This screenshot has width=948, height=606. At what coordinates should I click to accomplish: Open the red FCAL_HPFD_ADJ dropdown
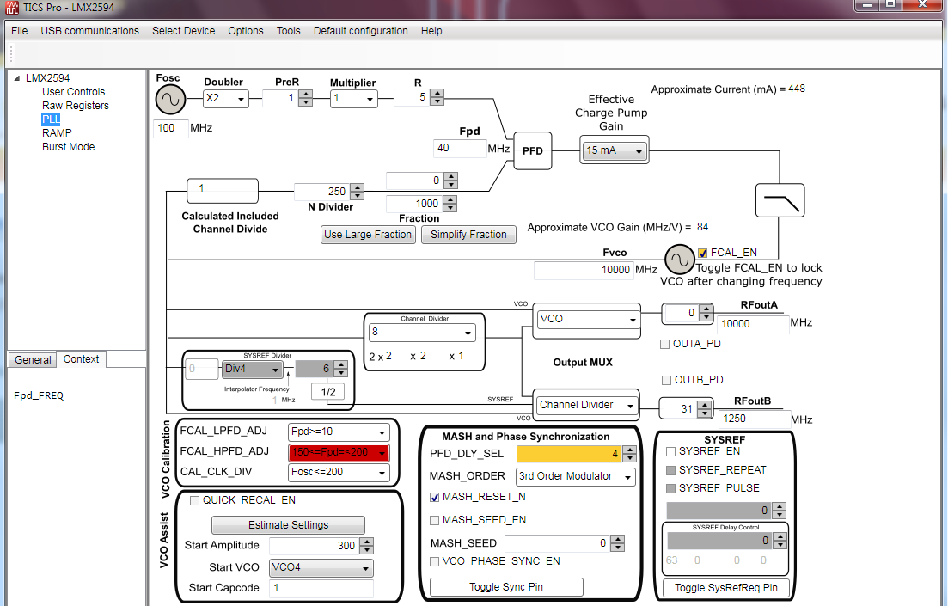pos(339,452)
